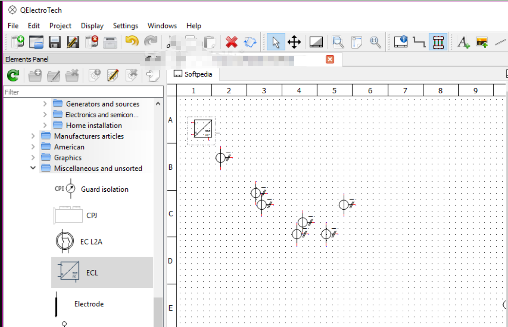
Task: Select the Undo icon
Action: (x=131, y=42)
